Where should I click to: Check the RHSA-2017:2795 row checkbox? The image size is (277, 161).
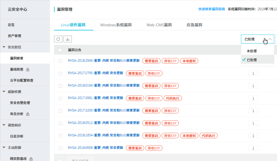click(60, 74)
